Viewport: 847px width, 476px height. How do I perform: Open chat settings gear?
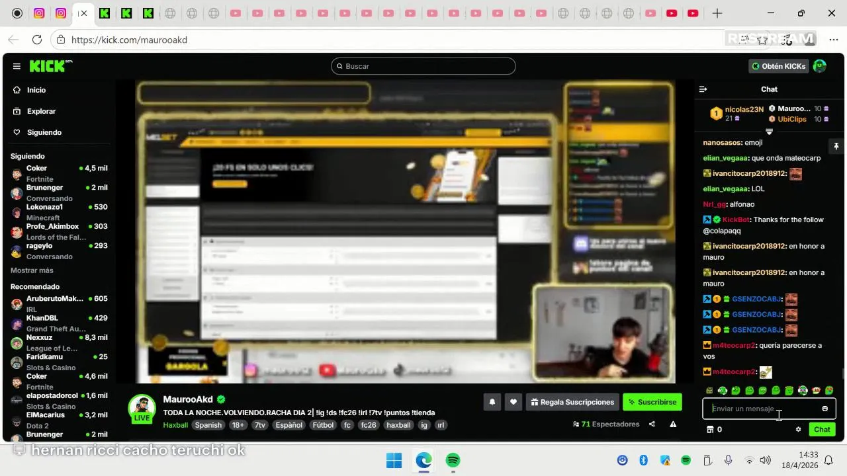pos(798,430)
